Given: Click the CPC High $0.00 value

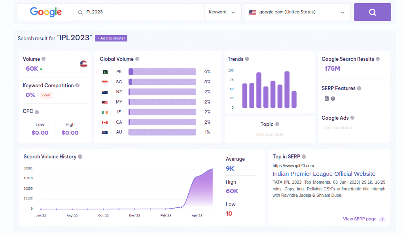Looking at the screenshot, I should coord(70,133).
